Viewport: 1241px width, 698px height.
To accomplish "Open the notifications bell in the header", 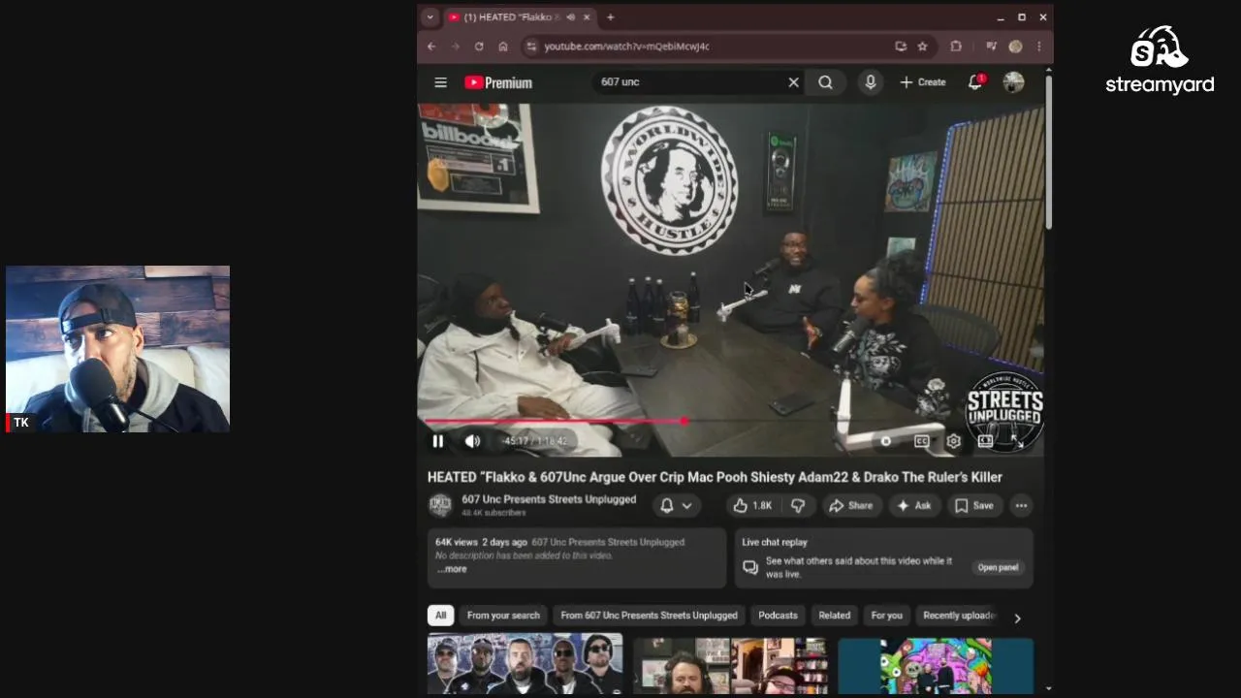I will tap(975, 82).
